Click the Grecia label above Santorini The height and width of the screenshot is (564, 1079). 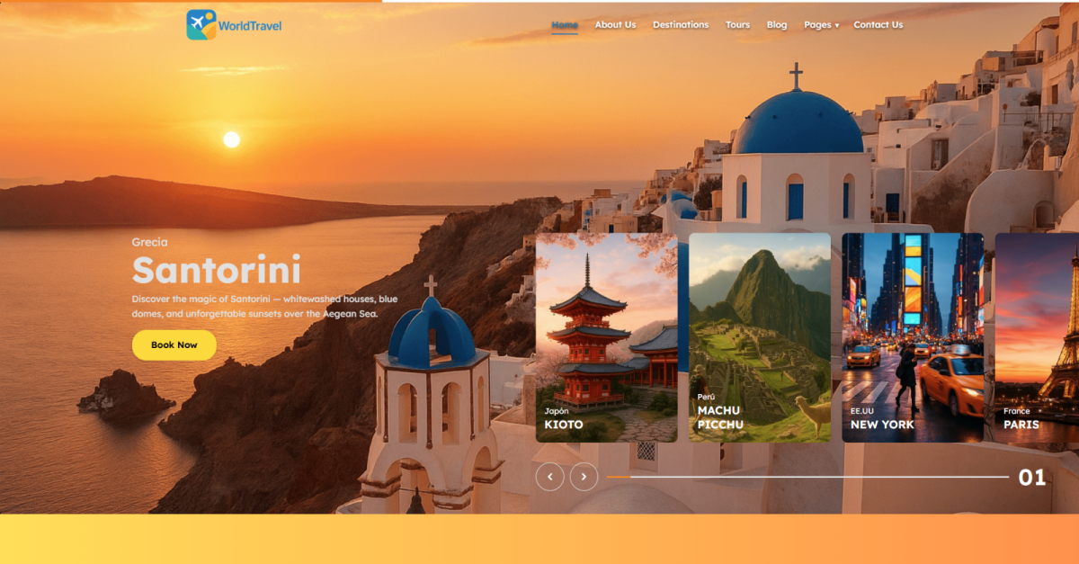(149, 242)
